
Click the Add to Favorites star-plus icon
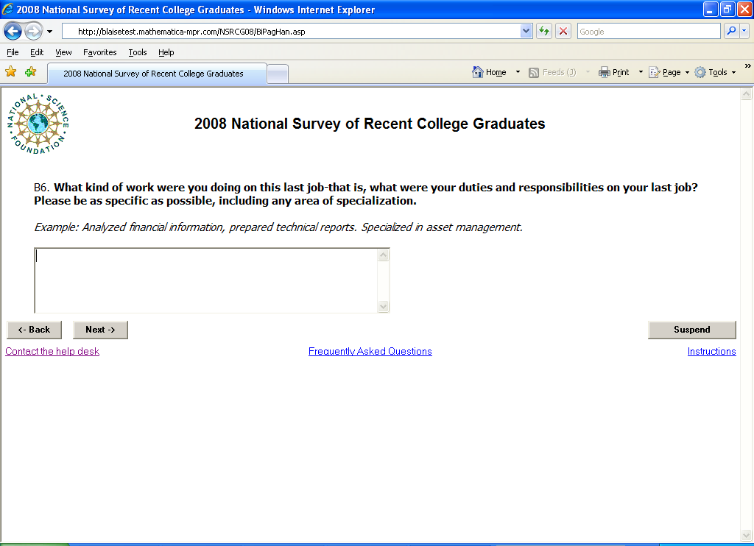point(31,72)
